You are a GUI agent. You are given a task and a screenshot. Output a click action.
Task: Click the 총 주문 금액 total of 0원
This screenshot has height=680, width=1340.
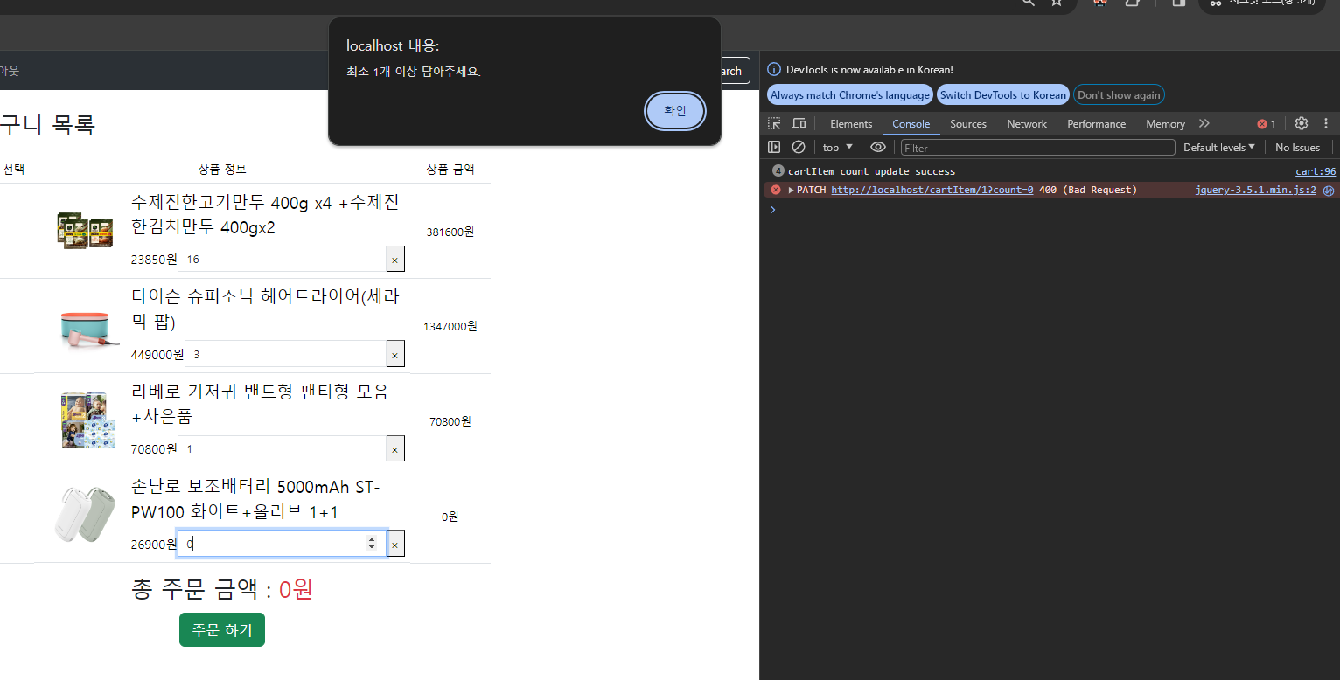point(296,590)
